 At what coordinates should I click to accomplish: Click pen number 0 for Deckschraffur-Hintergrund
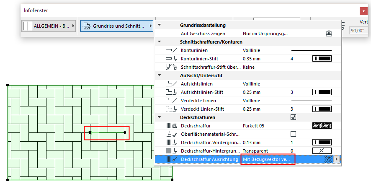pos(292,151)
